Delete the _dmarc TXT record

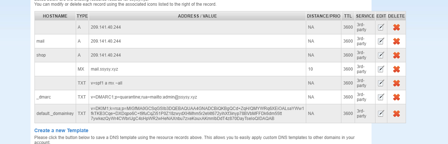point(396,97)
